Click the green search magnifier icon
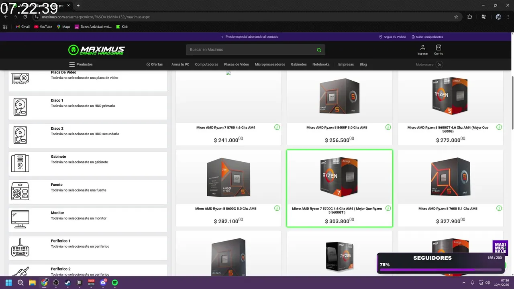This screenshot has width=514, height=289. coord(319,50)
